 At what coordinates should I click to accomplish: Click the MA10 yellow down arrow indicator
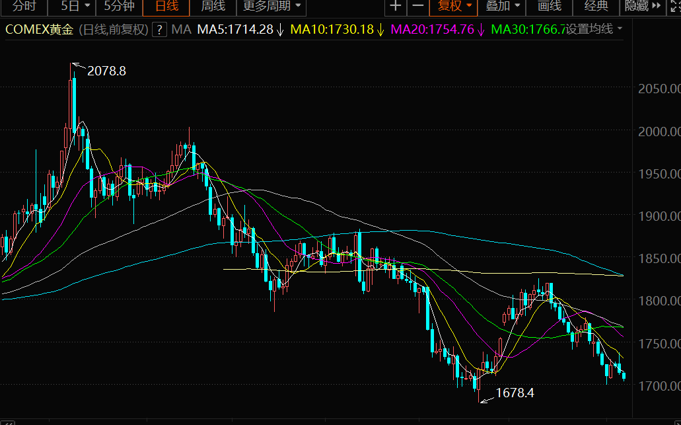pos(380,30)
